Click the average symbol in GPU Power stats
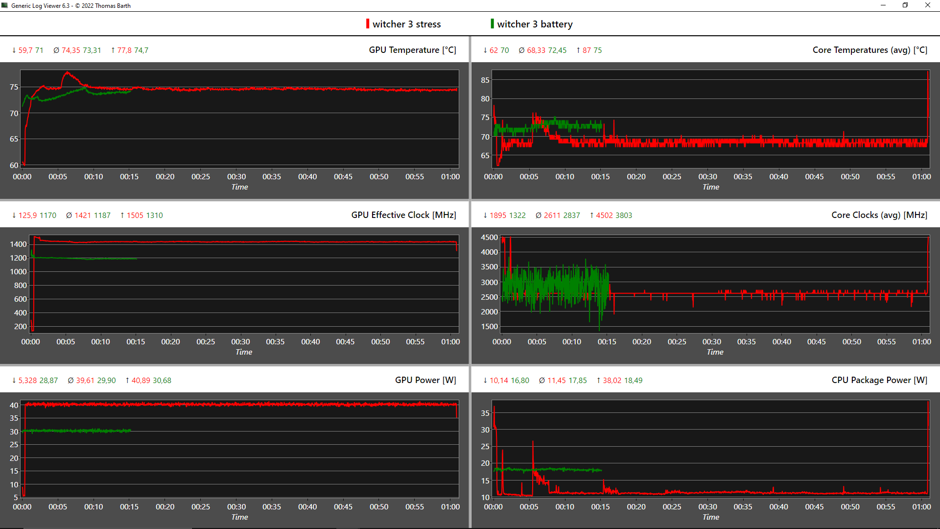This screenshot has height=529, width=940. click(x=70, y=381)
